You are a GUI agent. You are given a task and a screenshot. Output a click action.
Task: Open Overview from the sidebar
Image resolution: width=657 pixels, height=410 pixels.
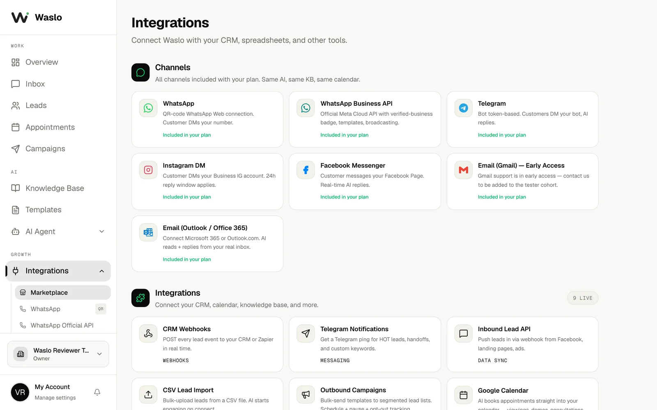58,62
